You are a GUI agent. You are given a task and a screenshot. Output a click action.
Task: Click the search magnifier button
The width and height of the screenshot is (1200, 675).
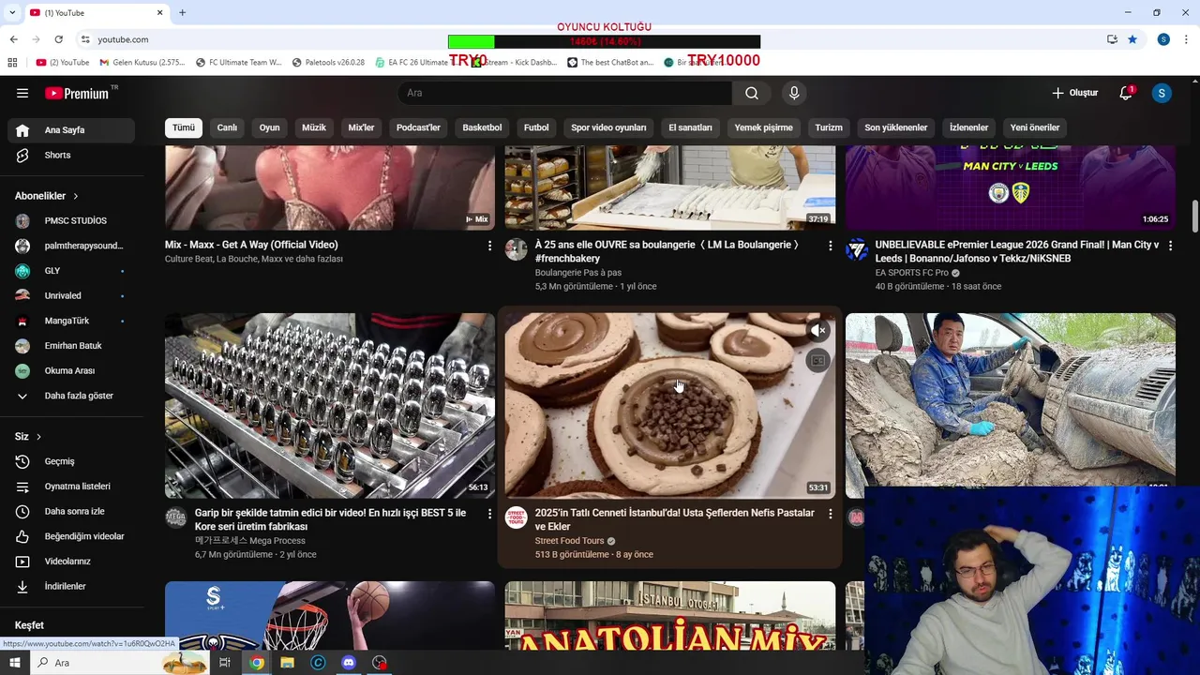752,93
